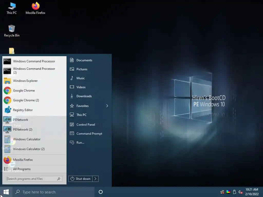
Task: Open Command Prompt from the start menu
Action: 89,133
